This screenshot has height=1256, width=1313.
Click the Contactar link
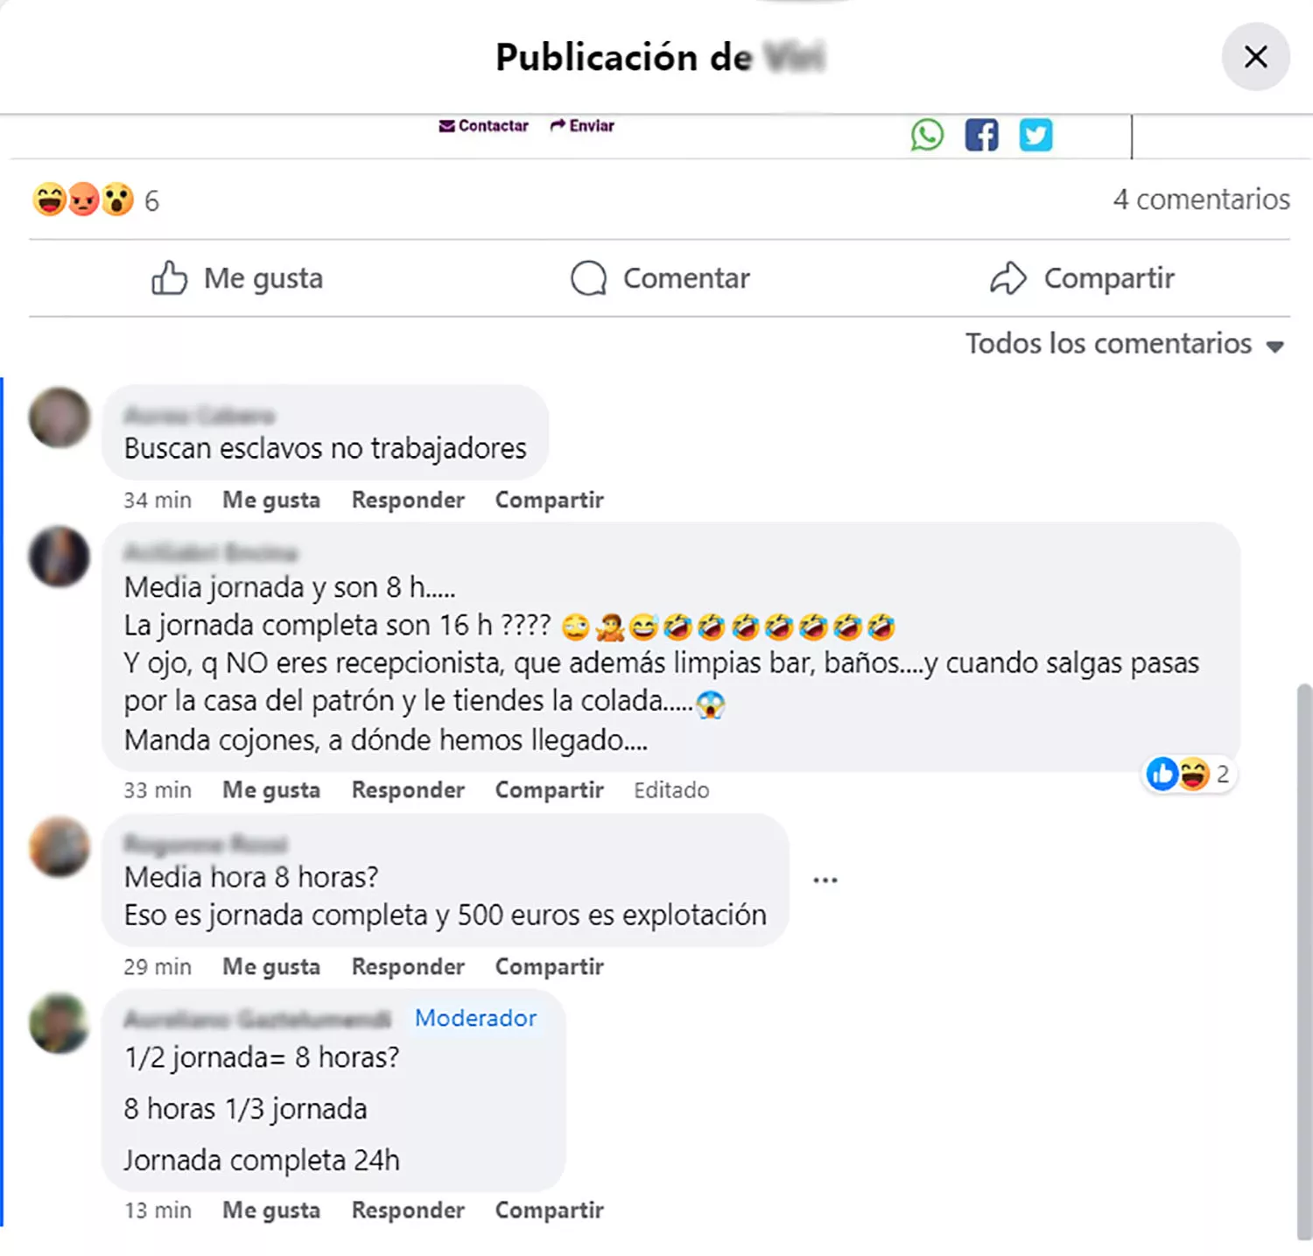pos(484,126)
